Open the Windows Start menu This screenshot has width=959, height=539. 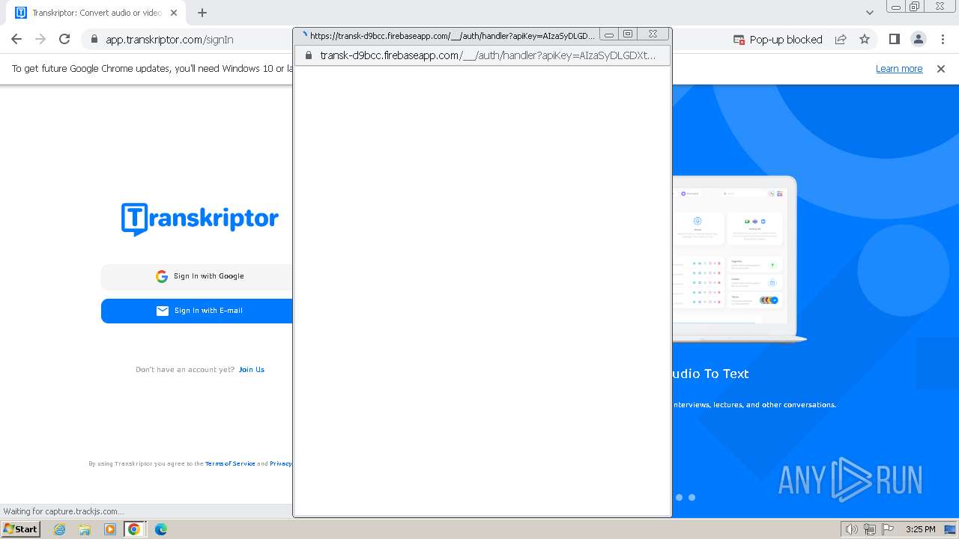pos(20,529)
